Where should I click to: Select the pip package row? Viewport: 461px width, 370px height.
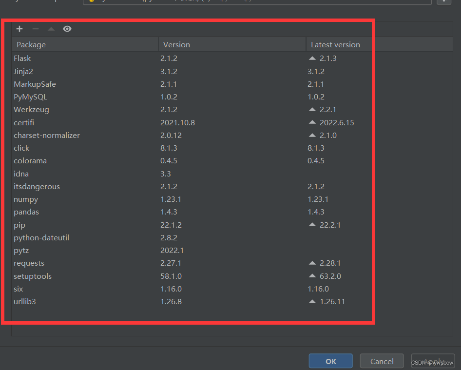tap(232, 225)
